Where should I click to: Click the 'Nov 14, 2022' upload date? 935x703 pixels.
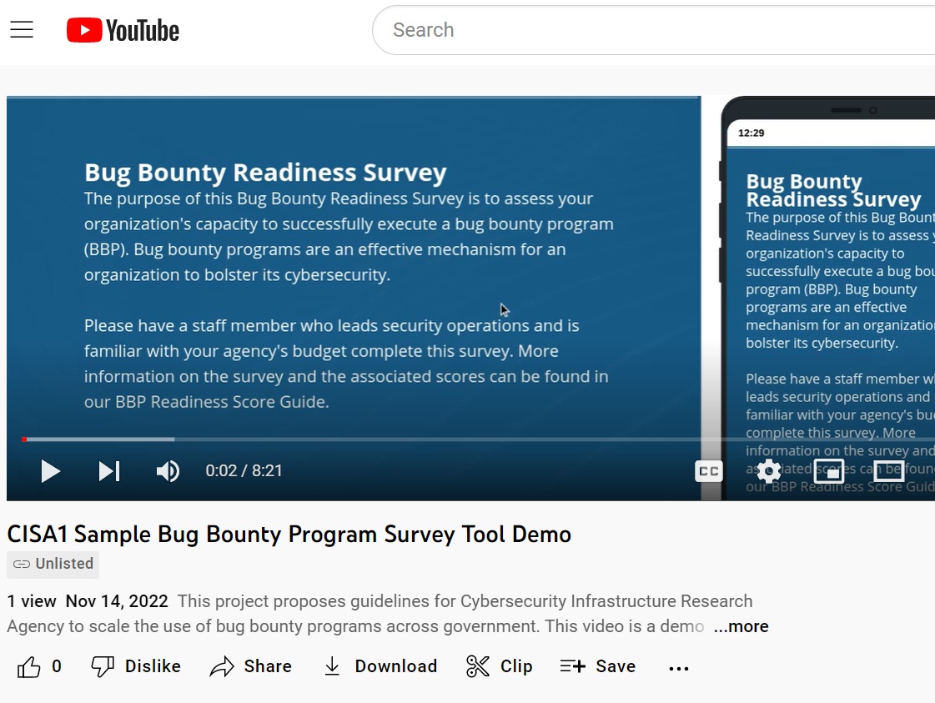click(117, 601)
